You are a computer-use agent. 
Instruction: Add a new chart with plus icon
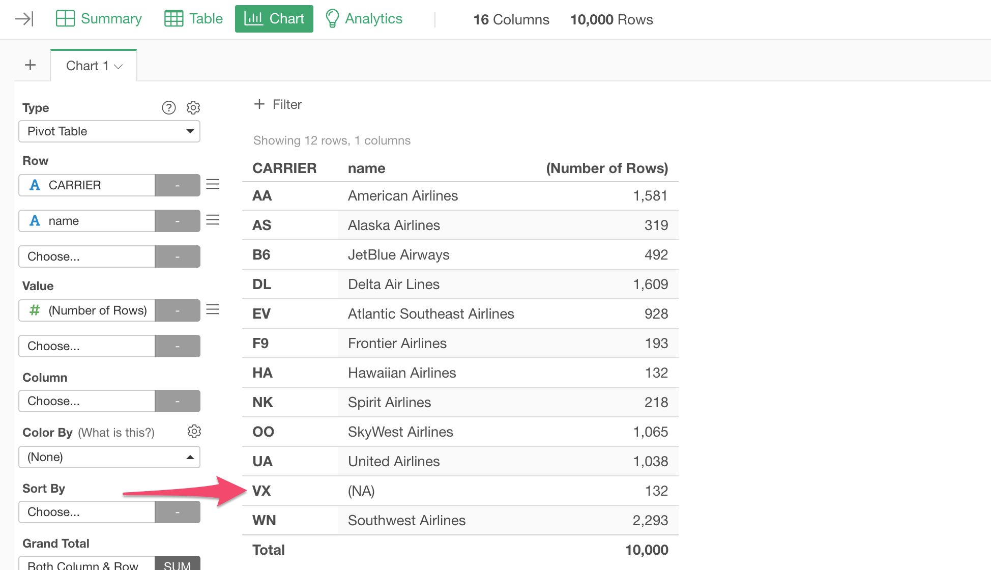(x=31, y=65)
